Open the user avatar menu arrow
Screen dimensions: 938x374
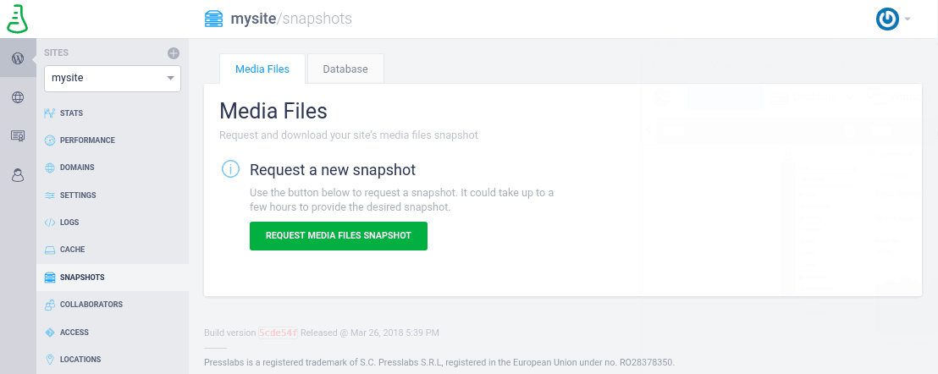[x=908, y=19]
